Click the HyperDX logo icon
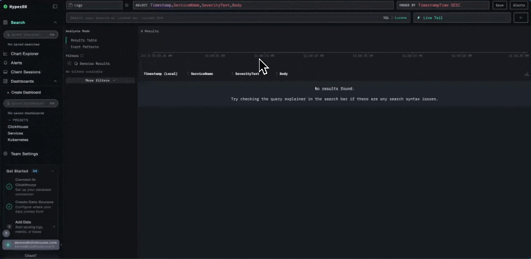The height and width of the screenshot is (259, 531). (5, 6)
